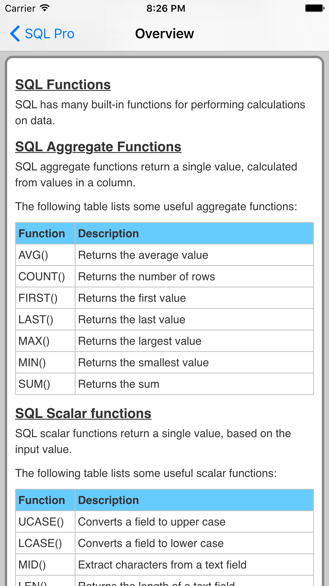This screenshot has width=329, height=586.
Task: Select the MAX() function cell
Action: coord(34,341)
